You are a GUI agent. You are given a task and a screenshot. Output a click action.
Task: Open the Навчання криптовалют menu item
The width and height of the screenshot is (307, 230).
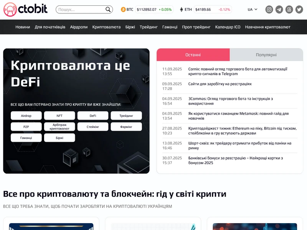(267, 27)
